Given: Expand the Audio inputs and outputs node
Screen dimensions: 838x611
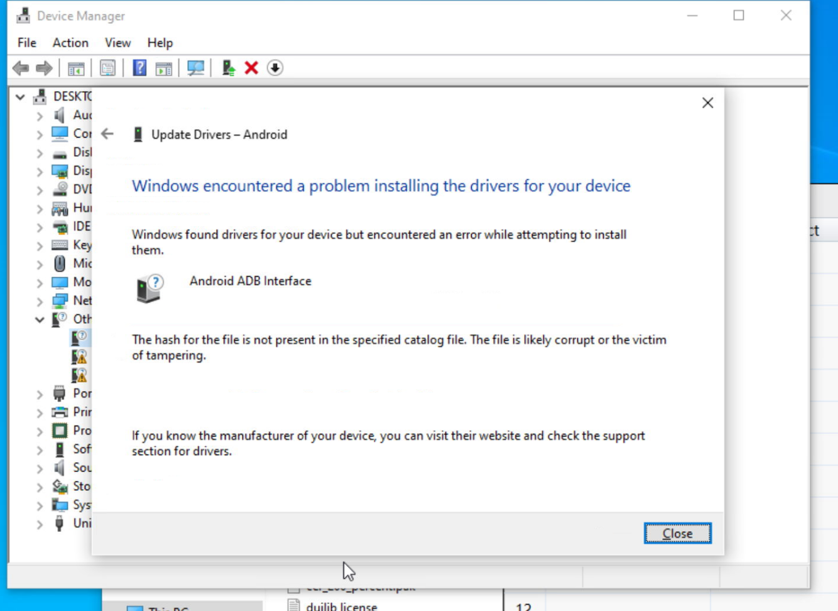Looking at the screenshot, I should (x=40, y=116).
